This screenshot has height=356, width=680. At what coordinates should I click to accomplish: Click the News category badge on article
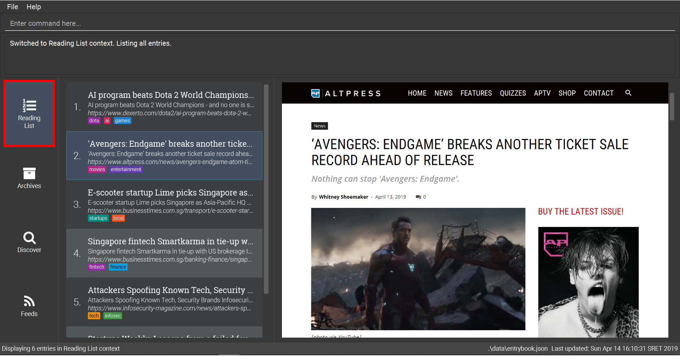pyautogui.click(x=319, y=126)
